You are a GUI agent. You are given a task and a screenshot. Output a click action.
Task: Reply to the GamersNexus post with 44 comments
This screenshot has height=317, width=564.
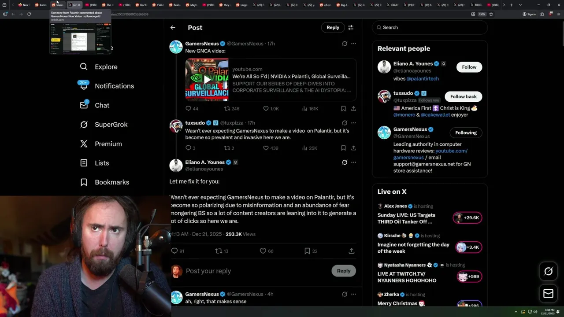192,108
